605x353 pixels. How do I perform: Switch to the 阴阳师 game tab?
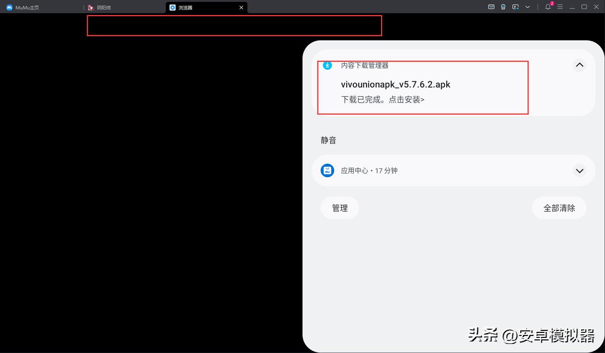coord(103,7)
